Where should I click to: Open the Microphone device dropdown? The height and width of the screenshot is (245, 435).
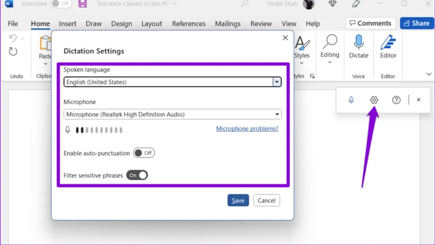tap(173, 114)
